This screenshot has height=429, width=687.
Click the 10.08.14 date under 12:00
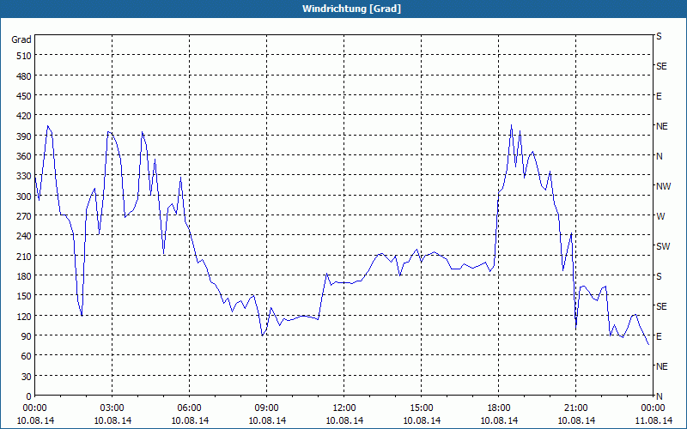(x=344, y=420)
